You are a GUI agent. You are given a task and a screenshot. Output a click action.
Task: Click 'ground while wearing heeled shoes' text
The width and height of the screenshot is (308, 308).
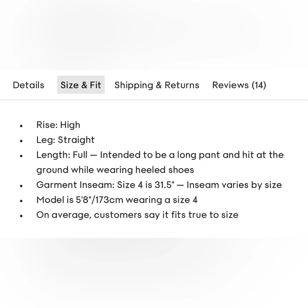click(x=115, y=170)
